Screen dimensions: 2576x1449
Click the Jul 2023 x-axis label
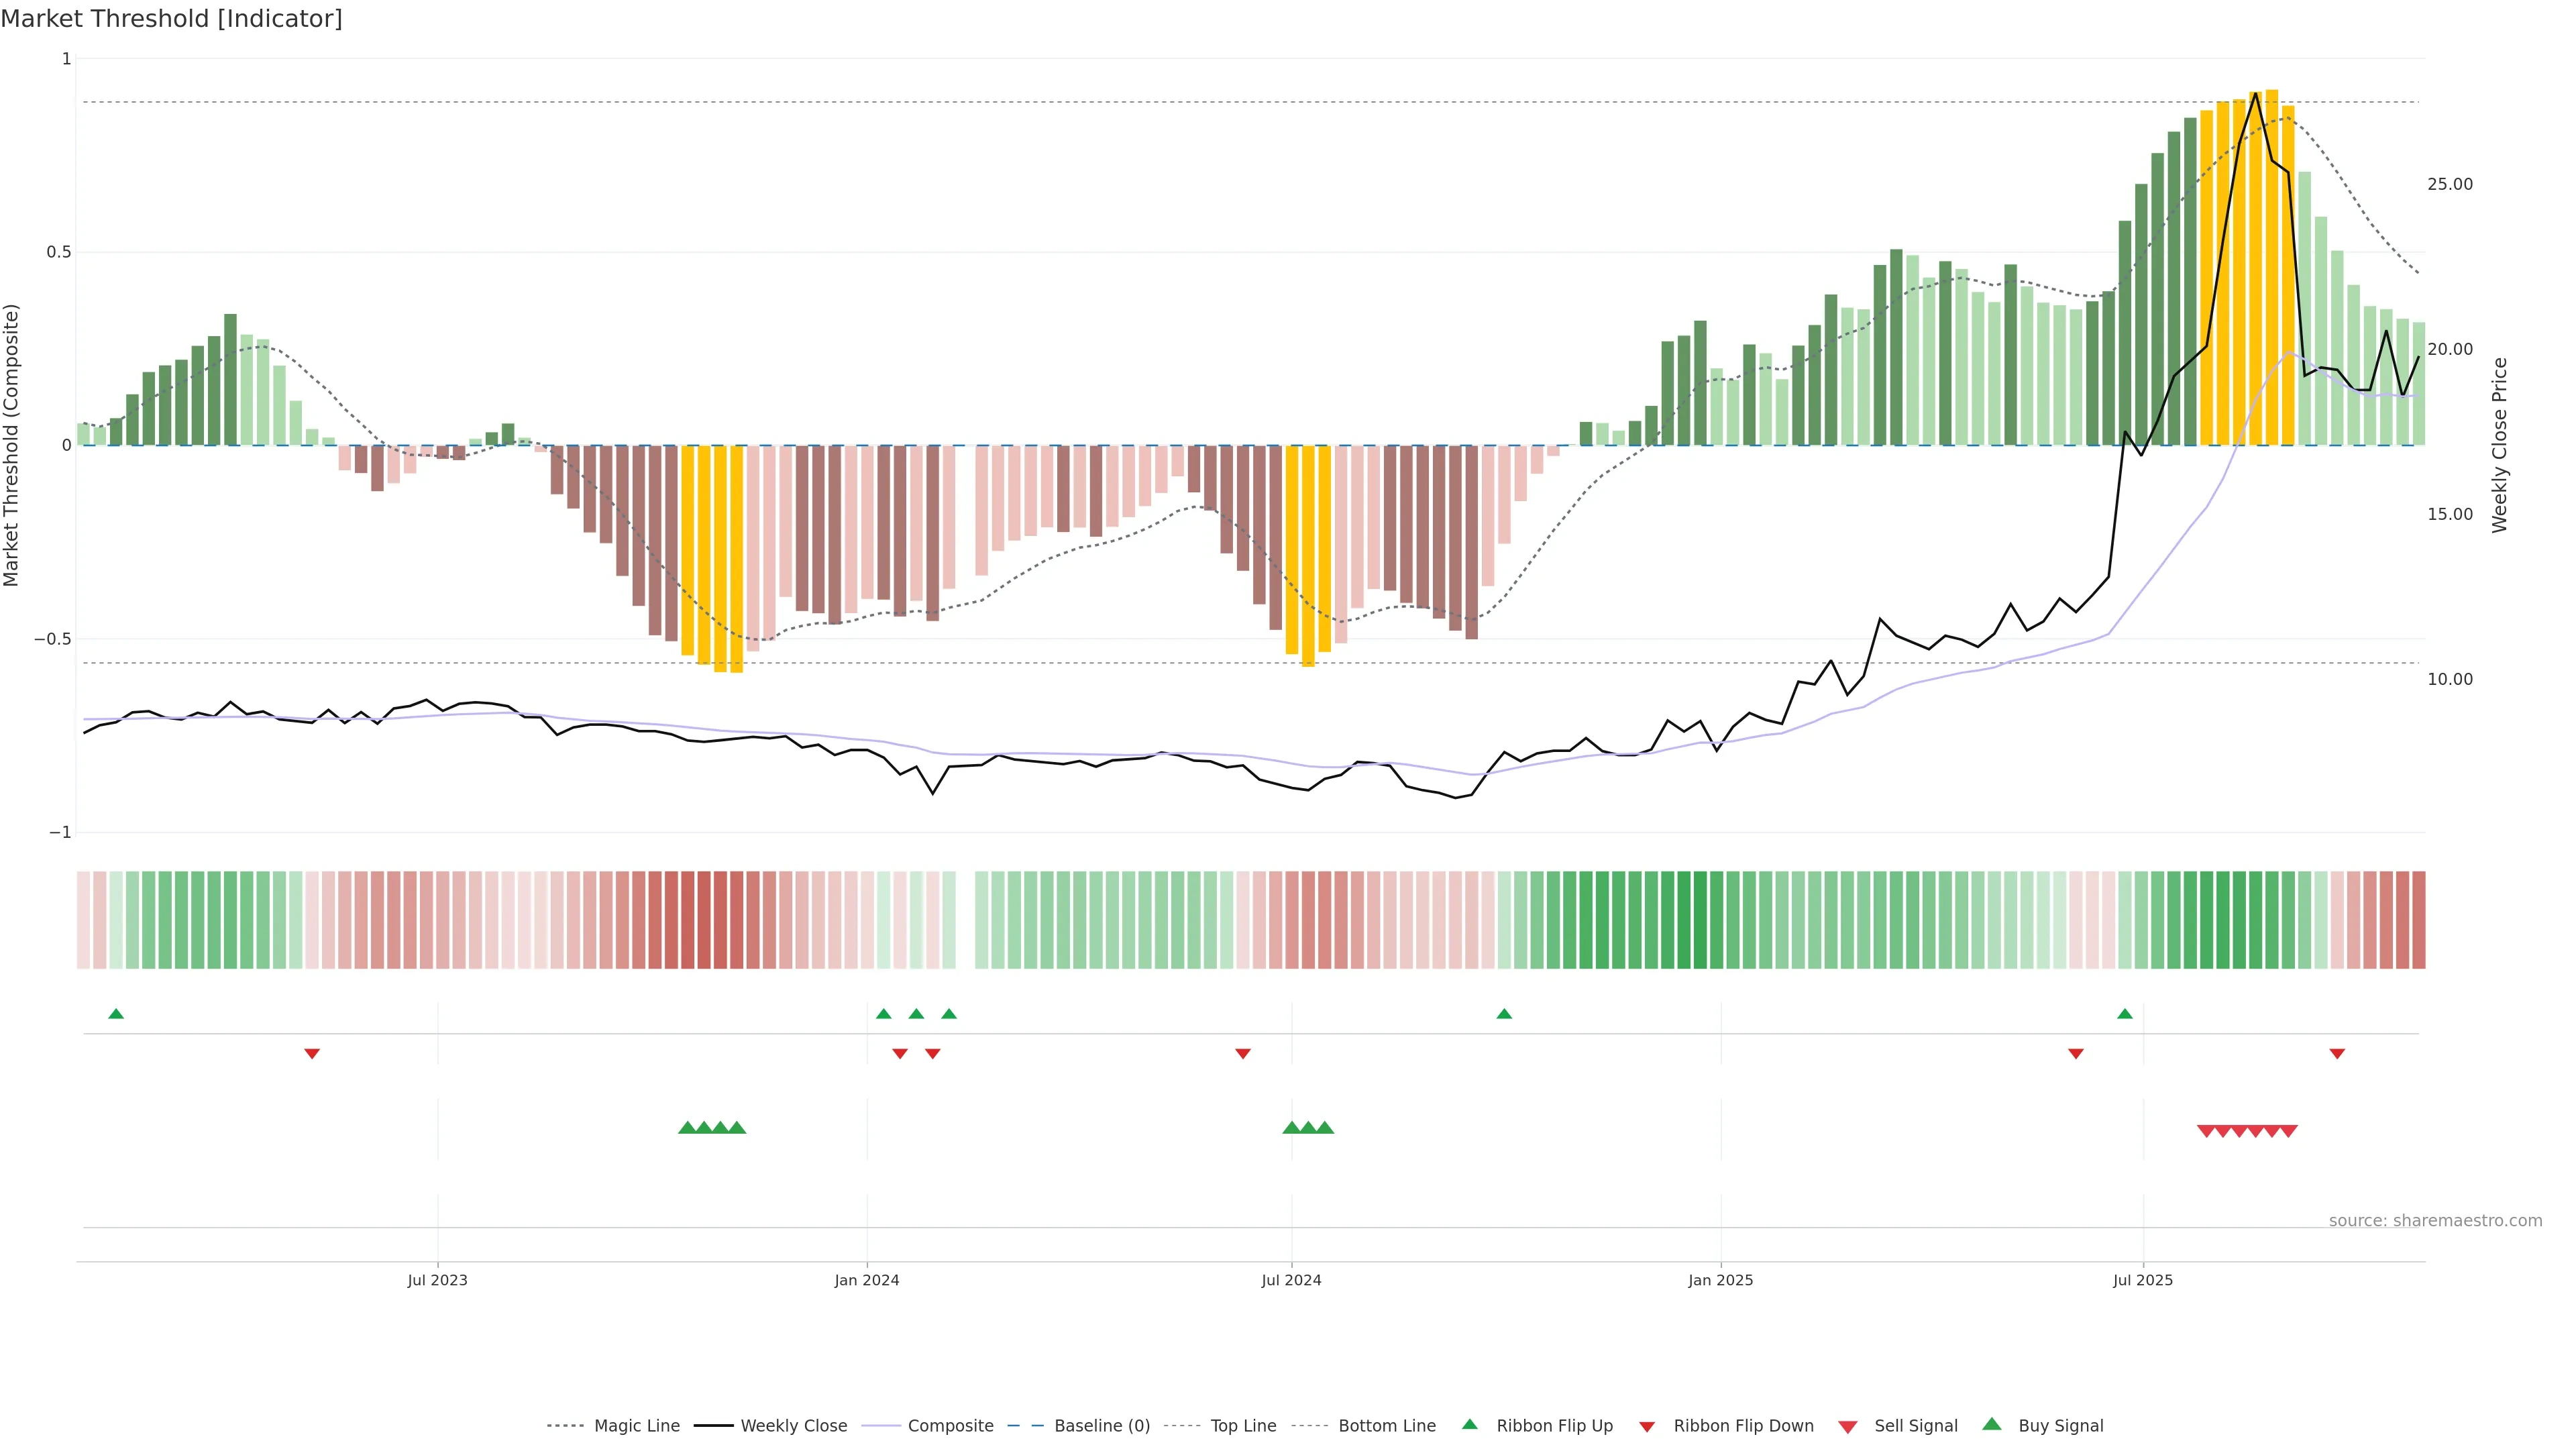pos(437,1280)
